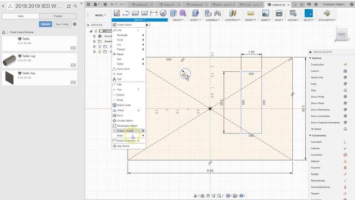Click the Look At icon in palette

[x=345, y=71]
